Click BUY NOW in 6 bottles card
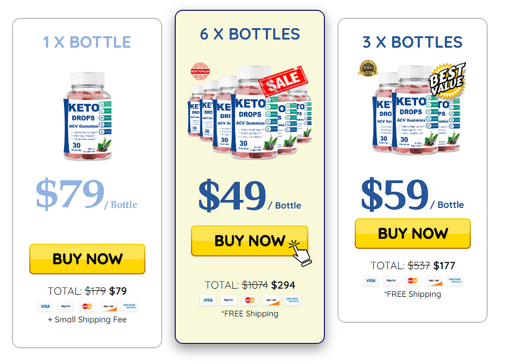511x364 pixels. pyautogui.click(x=250, y=240)
